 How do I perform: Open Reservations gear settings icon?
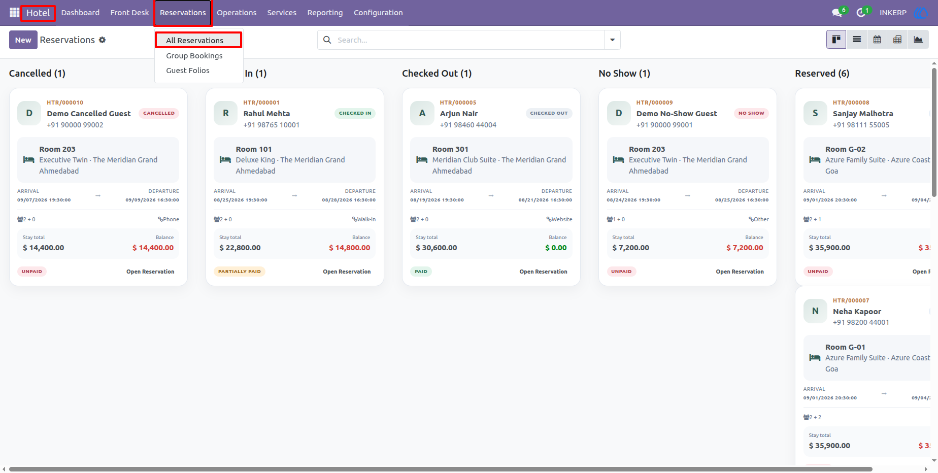103,40
